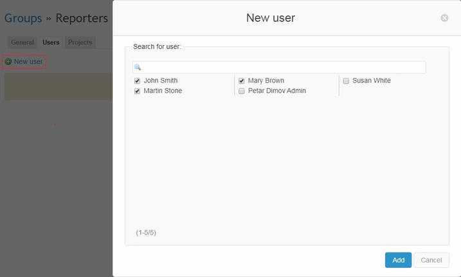Close the New user dialog with X icon
The width and height of the screenshot is (461, 277).
(444, 18)
